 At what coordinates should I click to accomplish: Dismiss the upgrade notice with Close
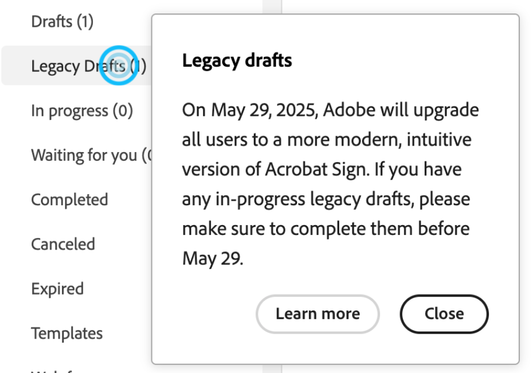444,314
